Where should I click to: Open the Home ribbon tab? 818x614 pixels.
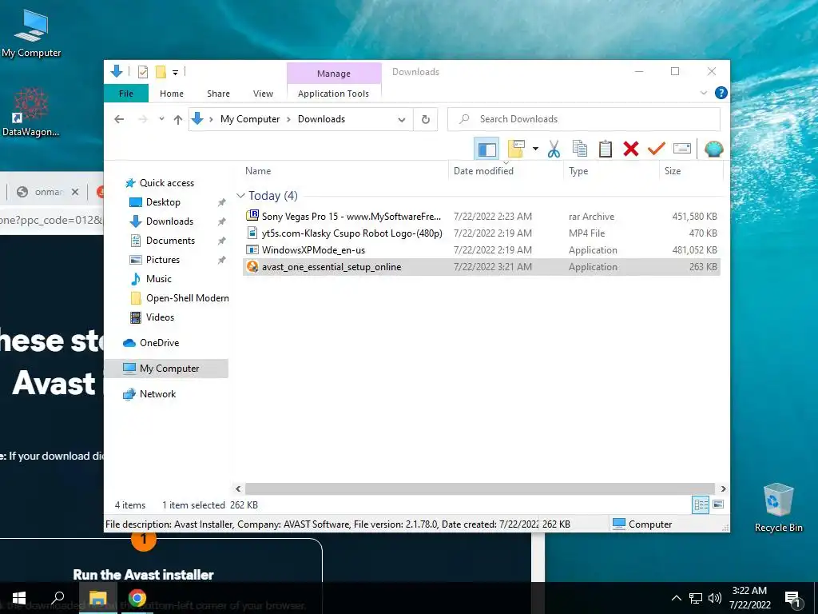pyautogui.click(x=172, y=94)
